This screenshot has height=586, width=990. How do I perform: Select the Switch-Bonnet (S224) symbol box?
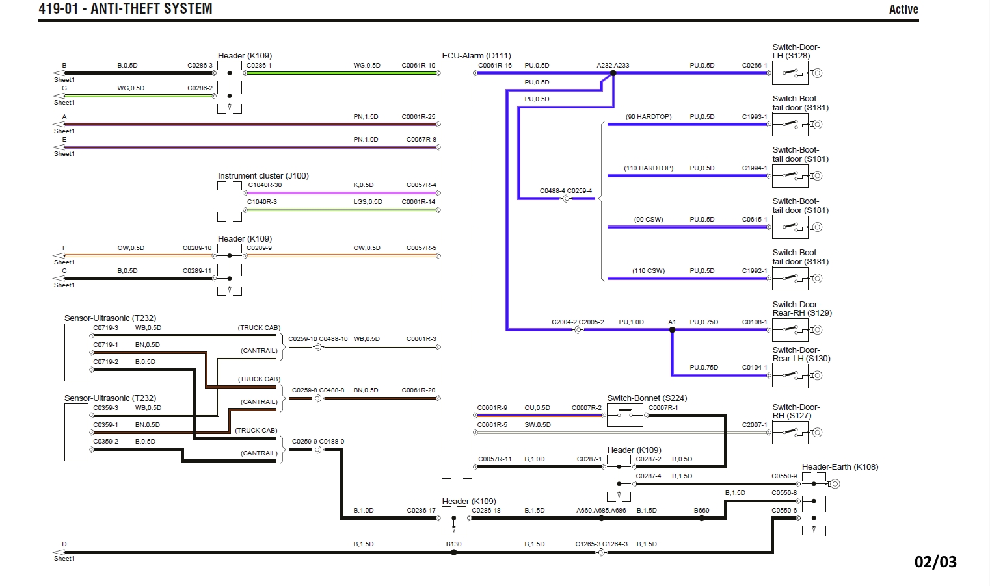[x=624, y=414]
